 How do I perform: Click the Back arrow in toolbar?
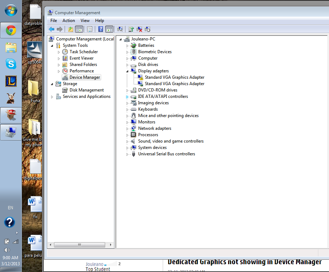pyautogui.click(x=52, y=29)
